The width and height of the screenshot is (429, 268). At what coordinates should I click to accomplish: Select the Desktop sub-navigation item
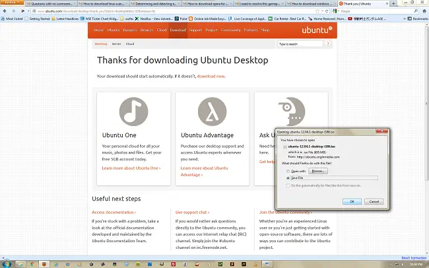coord(101,44)
